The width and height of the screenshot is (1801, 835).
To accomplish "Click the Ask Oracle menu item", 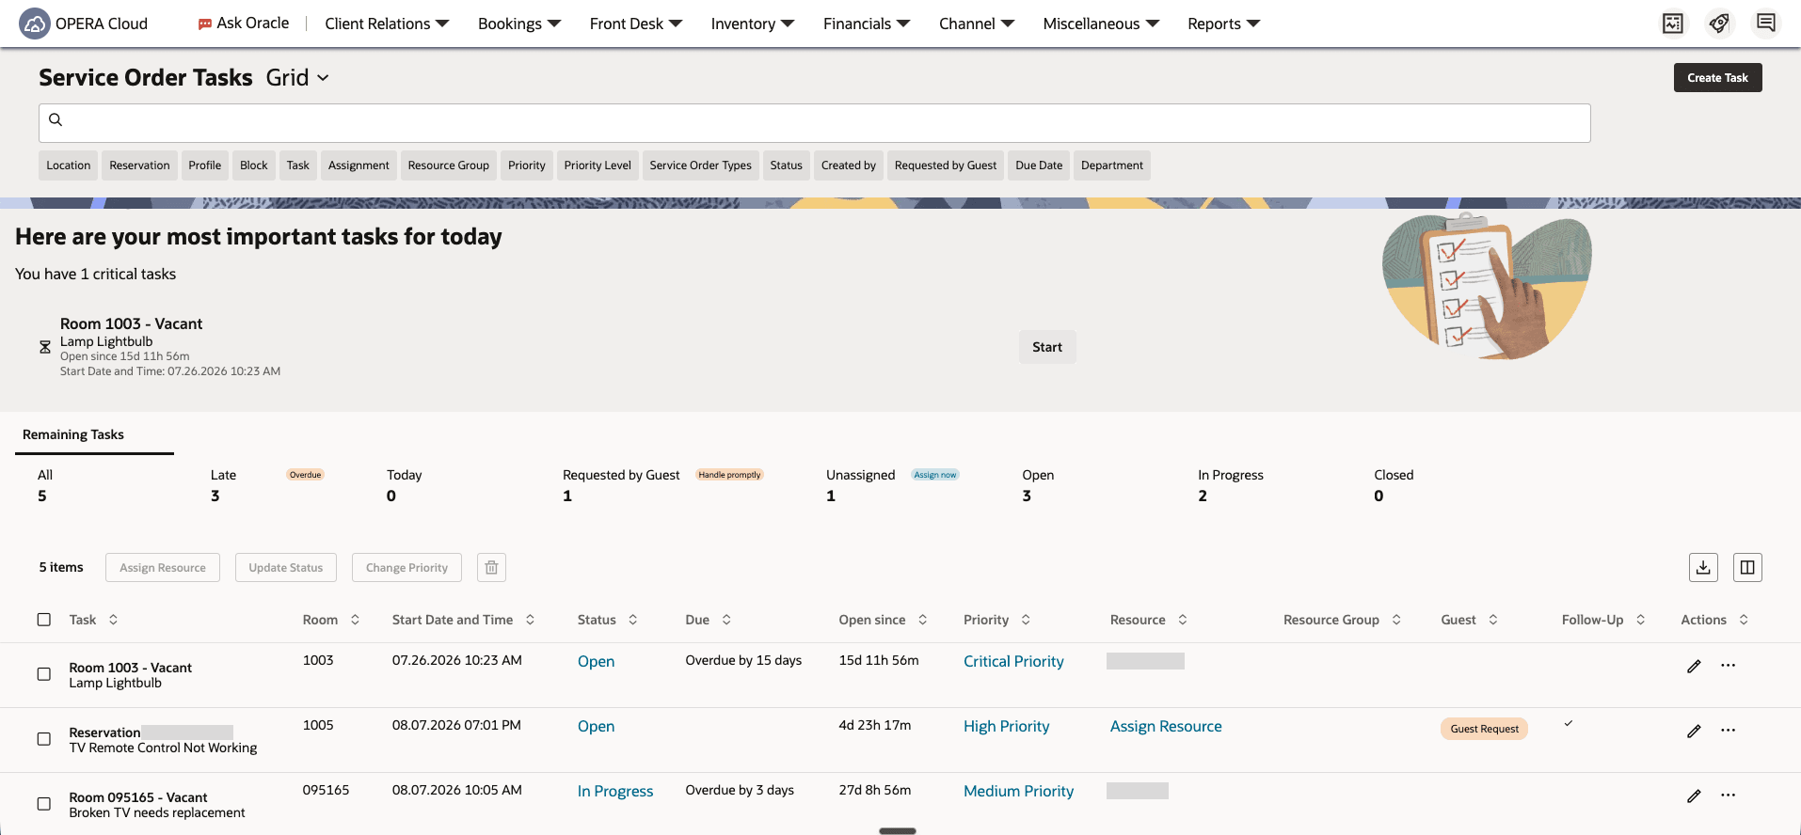I will pyautogui.click(x=244, y=24).
